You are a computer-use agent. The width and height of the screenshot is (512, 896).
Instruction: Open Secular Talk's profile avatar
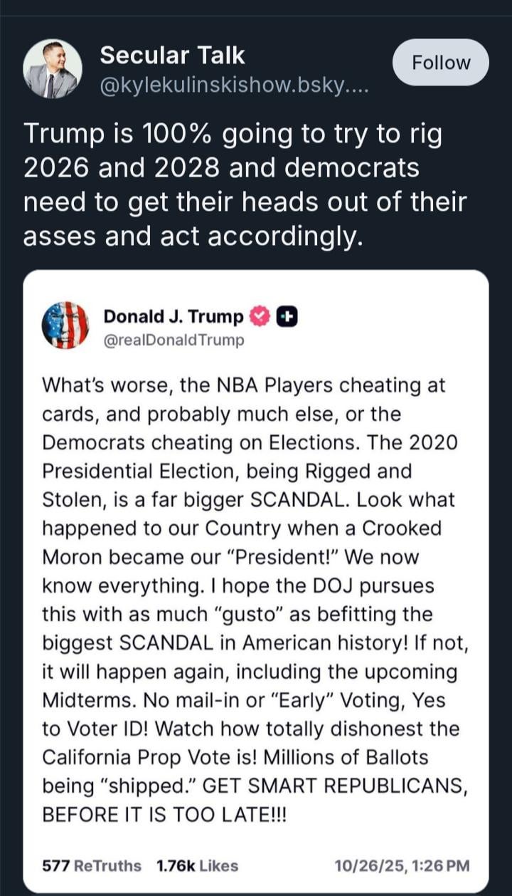[53, 69]
